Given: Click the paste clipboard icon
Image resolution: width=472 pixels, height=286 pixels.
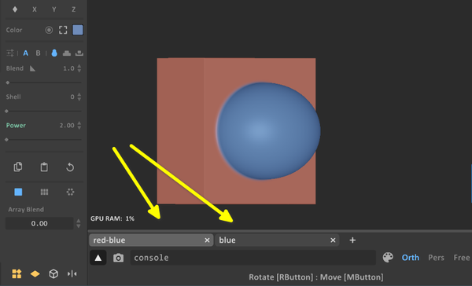Looking at the screenshot, I should (x=44, y=167).
